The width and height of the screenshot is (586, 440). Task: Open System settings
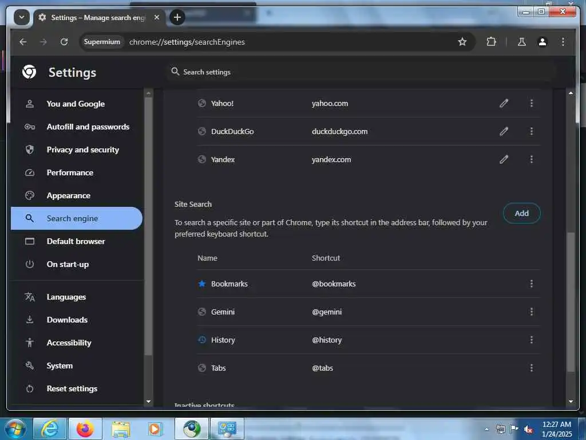tap(77, 366)
